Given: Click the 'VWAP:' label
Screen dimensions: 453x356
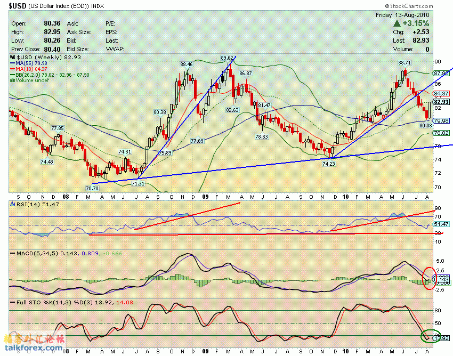Looking at the screenshot, I should (115, 49).
